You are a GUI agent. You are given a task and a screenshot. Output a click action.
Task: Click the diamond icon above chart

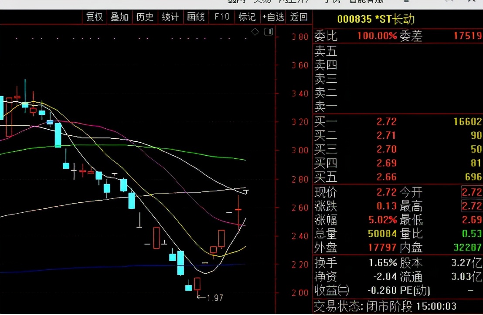255,32
